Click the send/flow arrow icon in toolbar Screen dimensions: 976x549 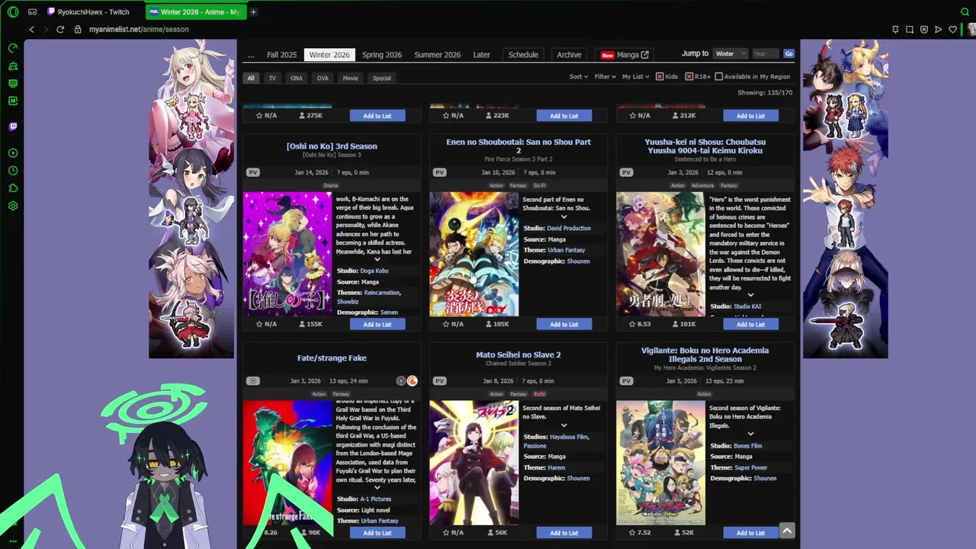(x=939, y=29)
